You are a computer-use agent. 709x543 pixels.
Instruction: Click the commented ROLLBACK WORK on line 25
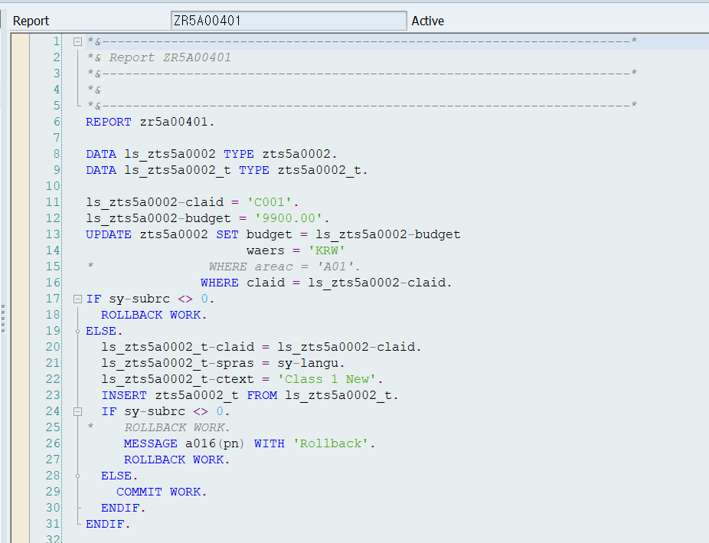[178, 427]
